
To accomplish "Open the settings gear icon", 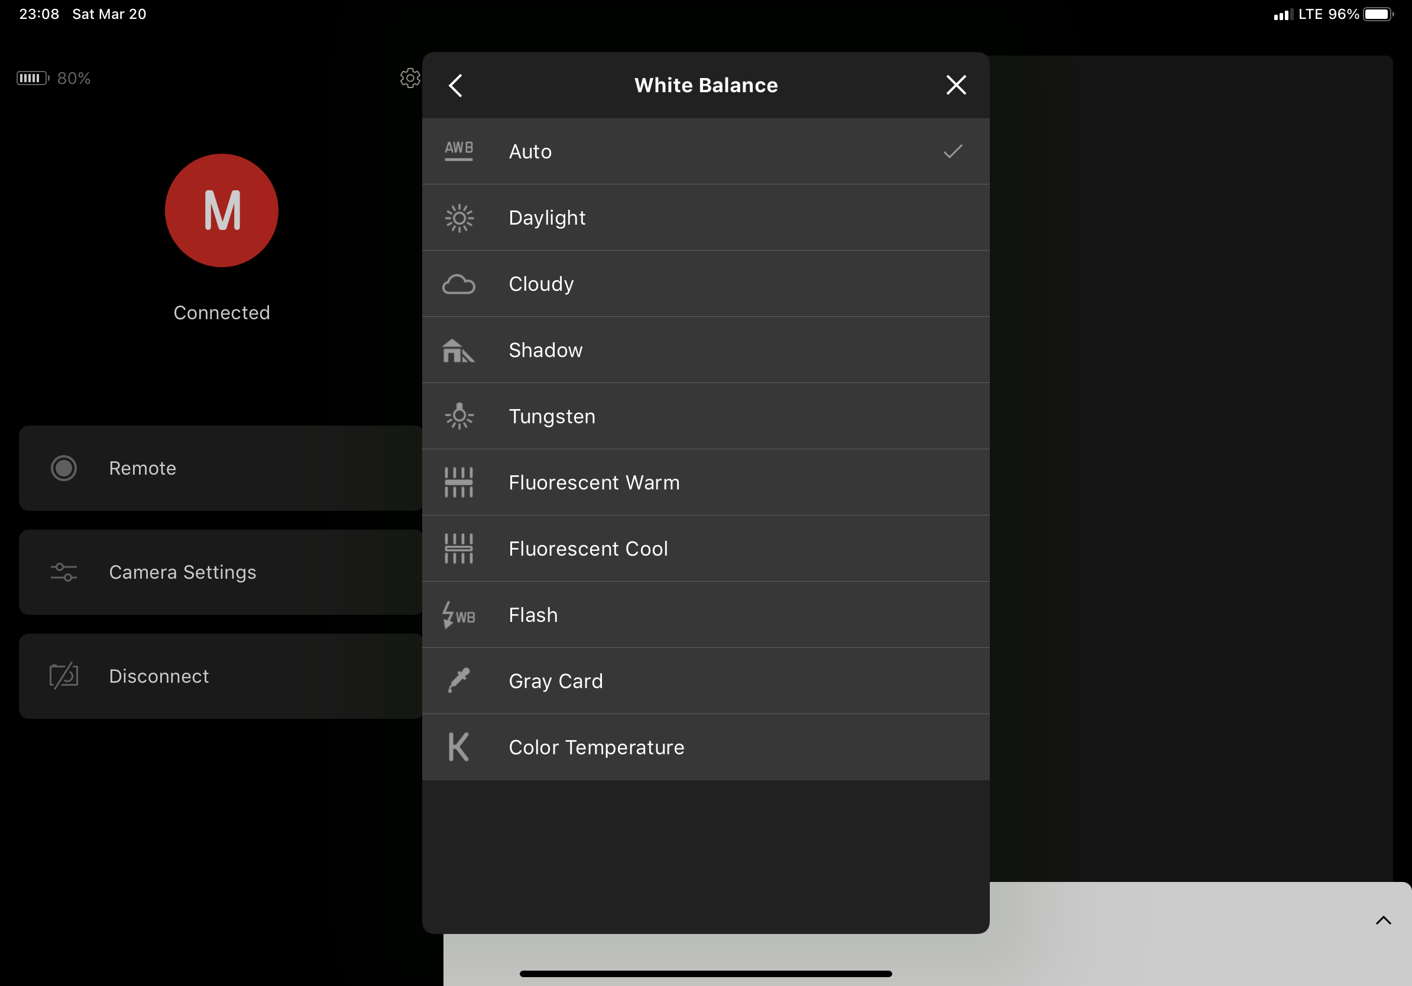I will 410,78.
